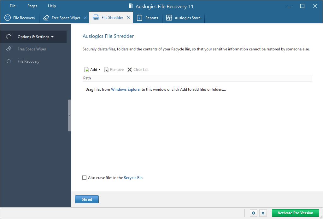Close the Auslogics File Recovery window
This screenshot has width=323, height=219.
click(315, 6)
